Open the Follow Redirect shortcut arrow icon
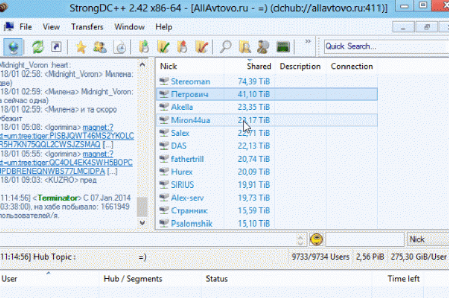This screenshot has height=298, width=449. (x=56, y=47)
